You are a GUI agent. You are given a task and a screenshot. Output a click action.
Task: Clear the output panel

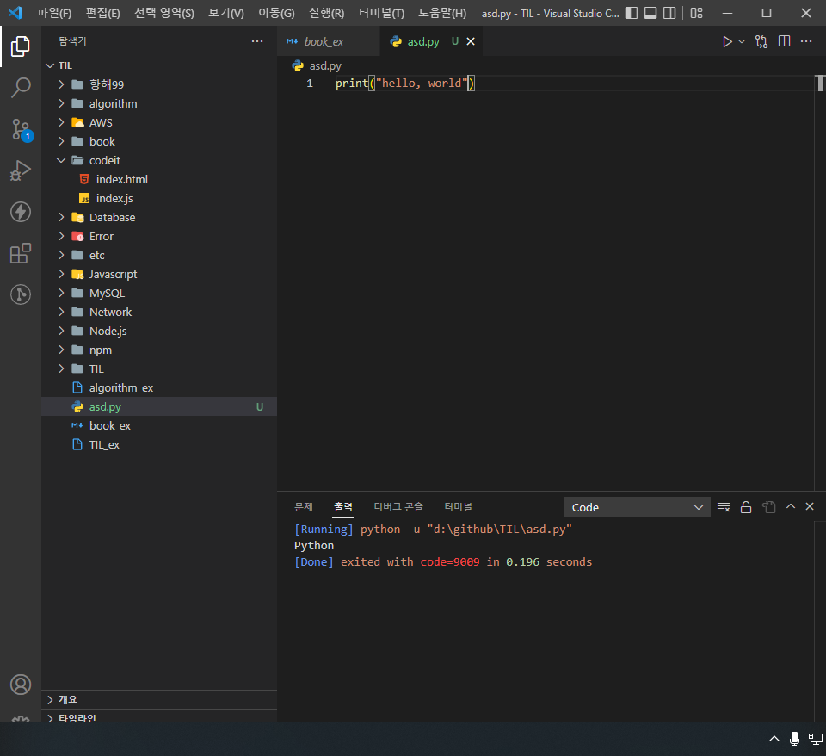pyautogui.click(x=724, y=507)
